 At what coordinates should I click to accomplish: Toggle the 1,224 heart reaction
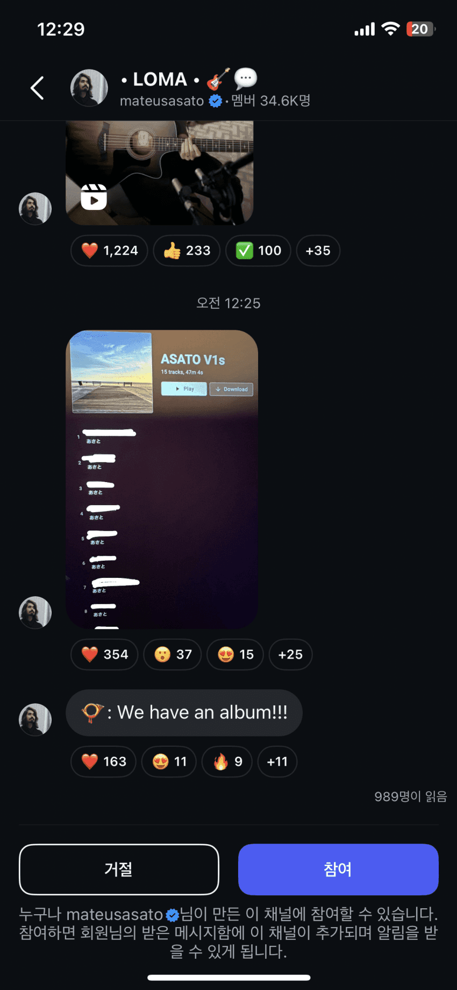[x=109, y=251]
